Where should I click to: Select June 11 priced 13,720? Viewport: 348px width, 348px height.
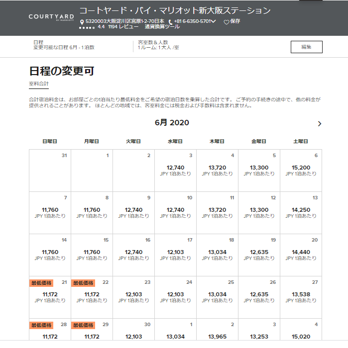(217, 213)
